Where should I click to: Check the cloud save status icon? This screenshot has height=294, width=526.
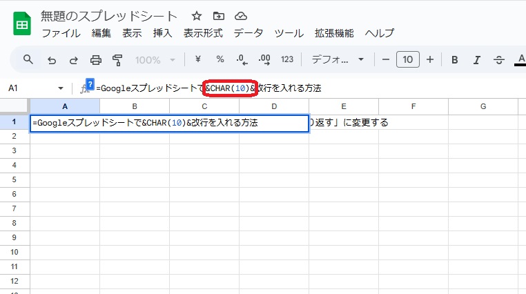pos(241,16)
